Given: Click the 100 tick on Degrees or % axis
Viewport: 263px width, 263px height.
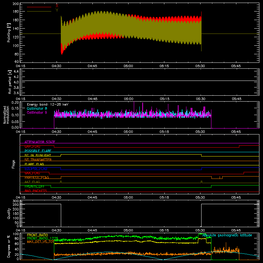Looking at the screenshot, I should coord(16,234).
